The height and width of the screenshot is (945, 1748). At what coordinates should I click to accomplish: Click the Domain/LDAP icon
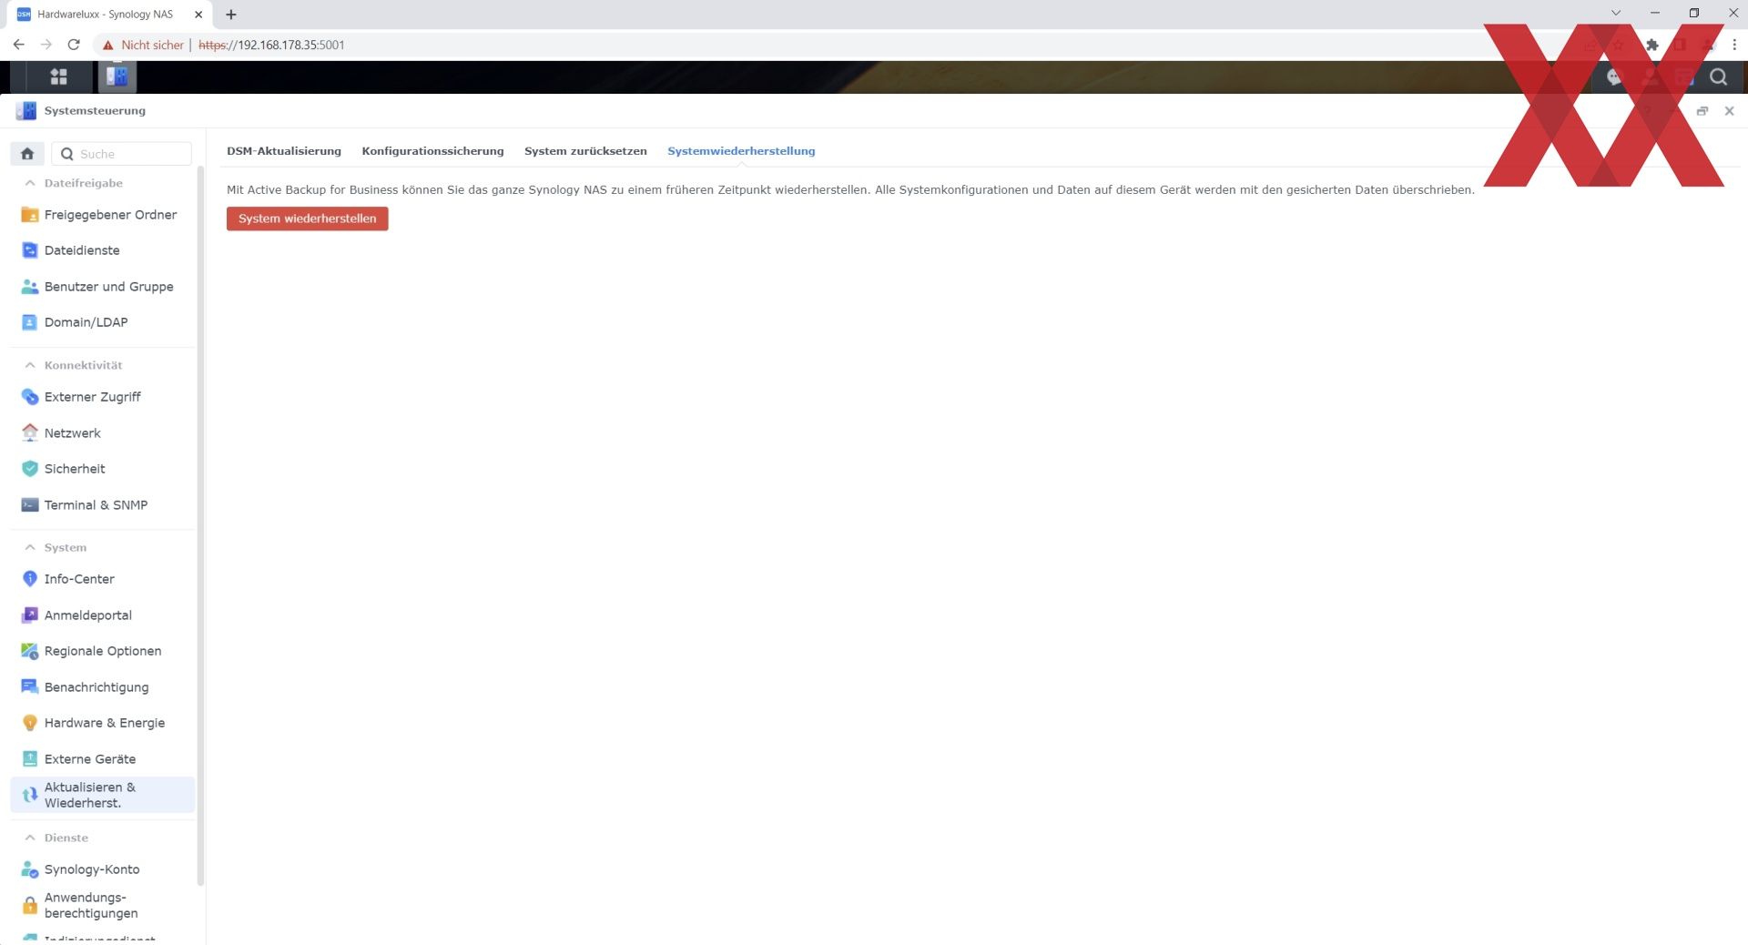(30, 322)
